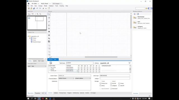Go to the Home screen icon tab
The height and width of the screenshot is (100, 179).
click(29, 4)
